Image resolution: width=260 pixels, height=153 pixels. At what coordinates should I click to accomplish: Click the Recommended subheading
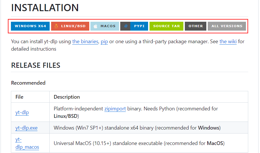pos(28,83)
